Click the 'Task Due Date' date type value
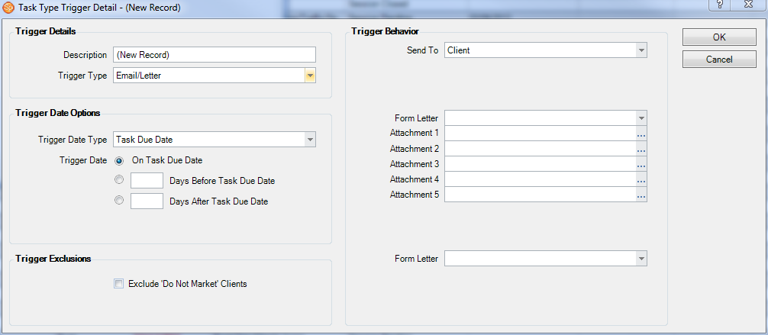Screen dimensions: 768x335 [x=144, y=140]
